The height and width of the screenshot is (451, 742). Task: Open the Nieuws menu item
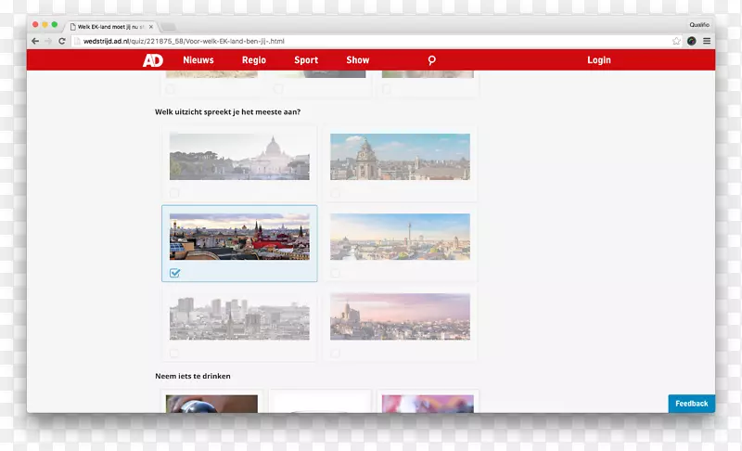(198, 60)
